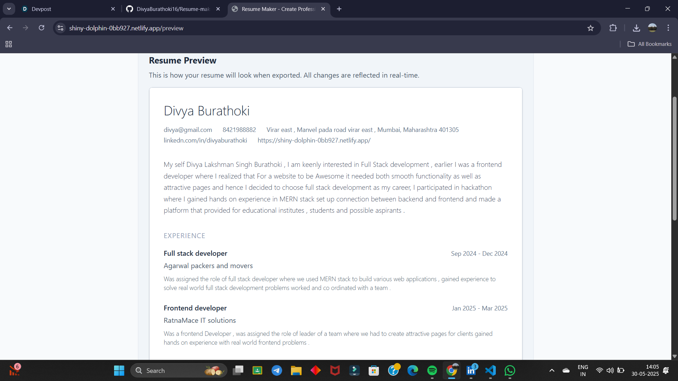
Task: Bookmark this page with the star icon
Action: [x=590, y=28]
